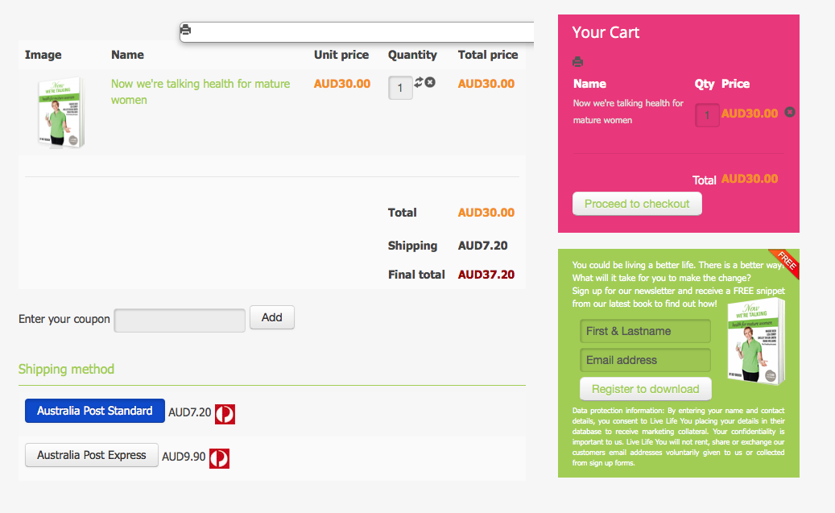Click the Qty box in the pink cart panel
This screenshot has width=835, height=513.
(707, 115)
